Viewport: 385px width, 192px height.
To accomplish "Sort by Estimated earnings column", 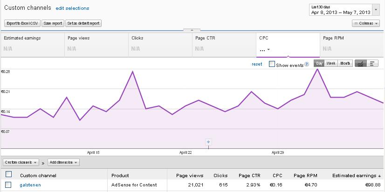I will tap(356, 176).
